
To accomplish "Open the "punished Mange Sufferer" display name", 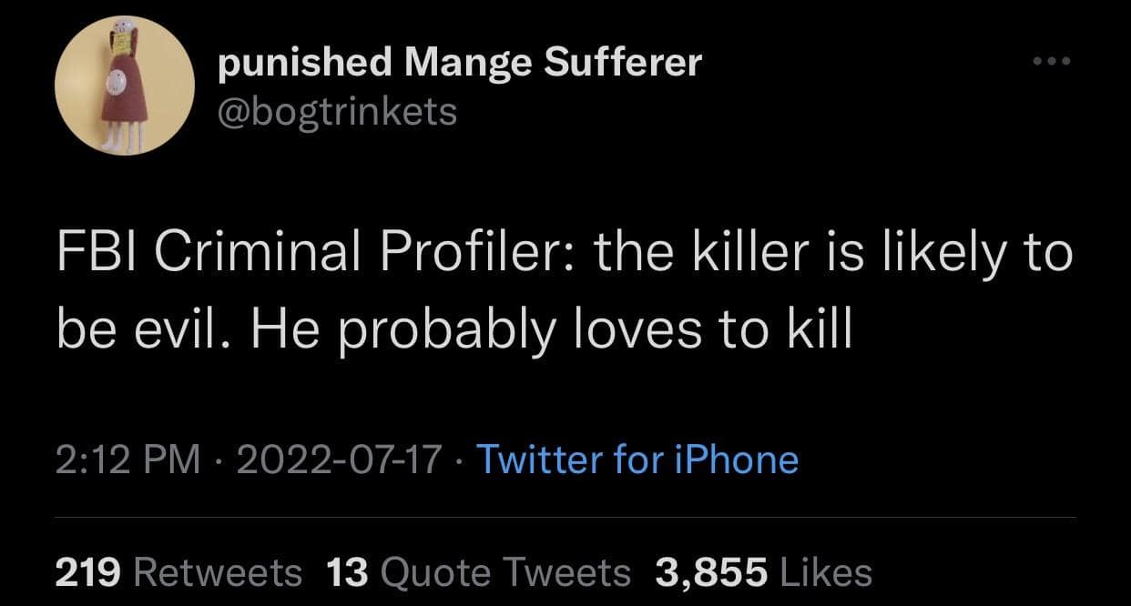I will click(x=460, y=62).
